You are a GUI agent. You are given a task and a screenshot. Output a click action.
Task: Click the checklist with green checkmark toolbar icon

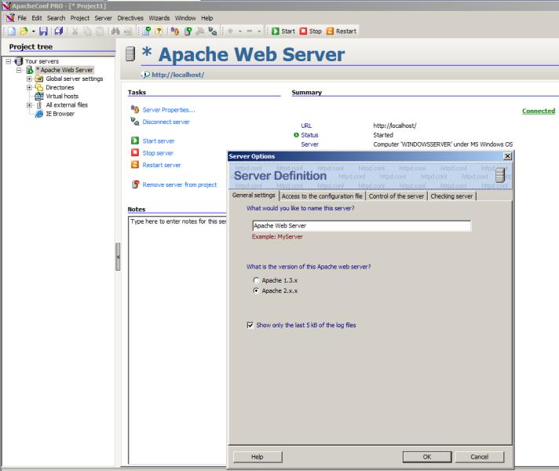147,31
